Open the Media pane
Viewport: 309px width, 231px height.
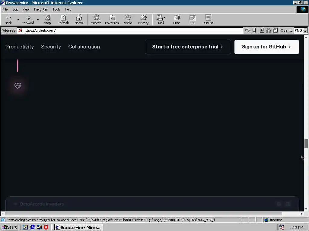click(x=128, y=20)
